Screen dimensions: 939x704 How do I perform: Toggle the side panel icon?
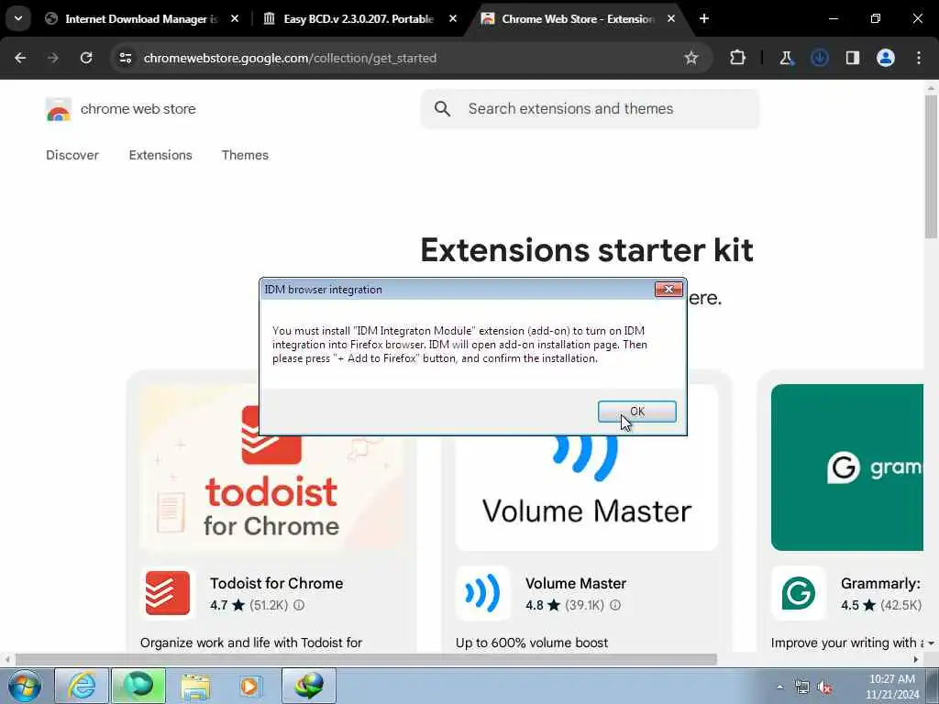852,58
